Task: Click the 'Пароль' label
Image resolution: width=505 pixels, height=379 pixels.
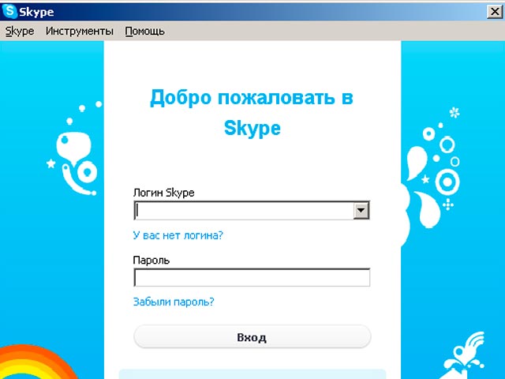Action: (151, 260)
